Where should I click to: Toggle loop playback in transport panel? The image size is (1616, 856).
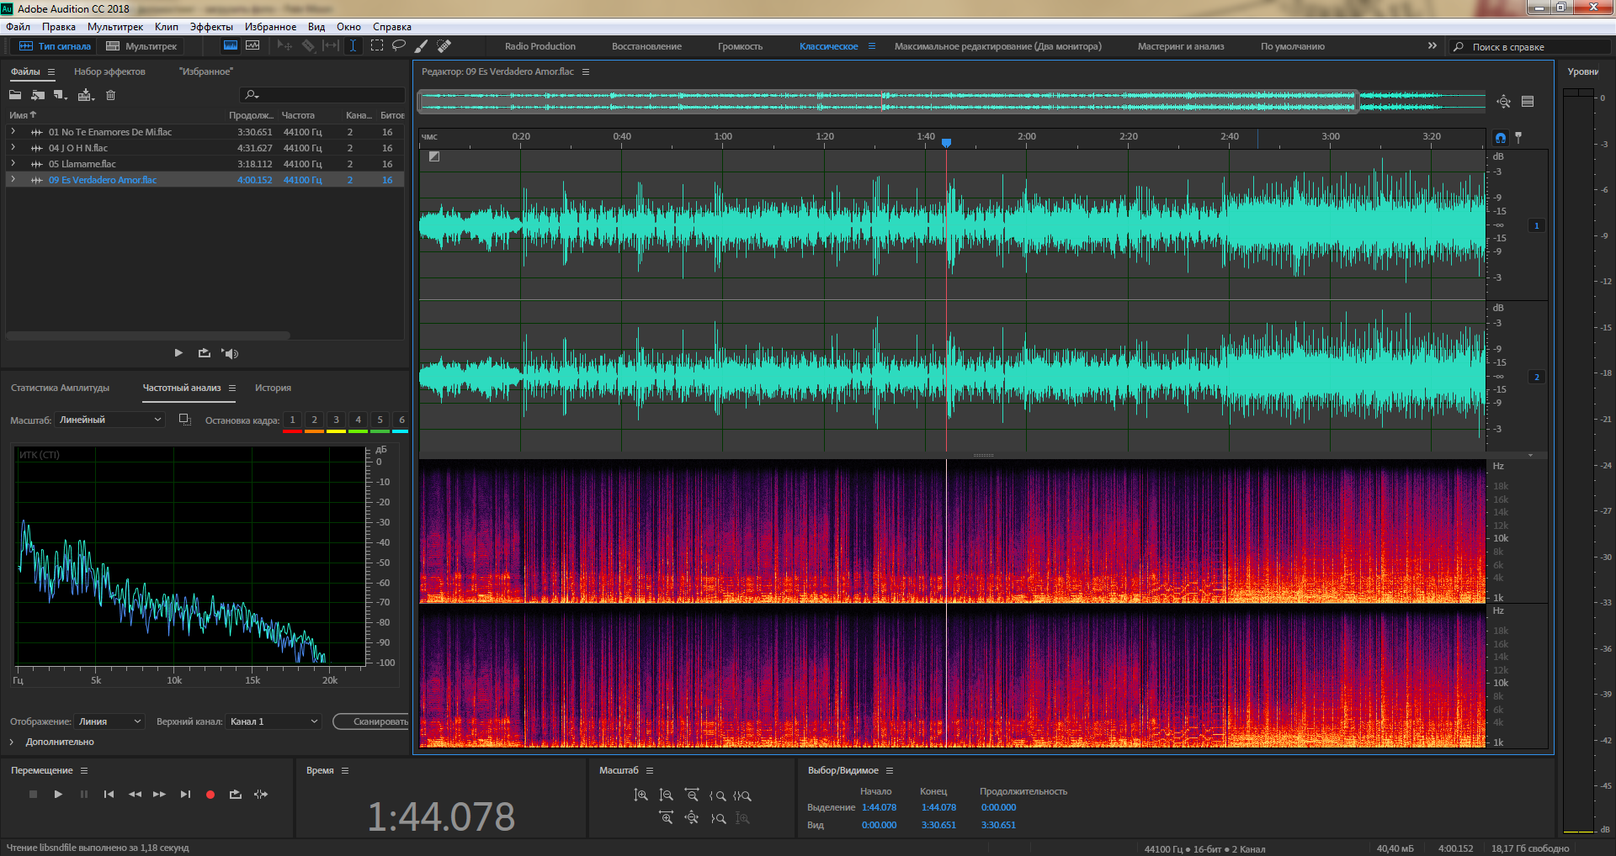point(235,795)
